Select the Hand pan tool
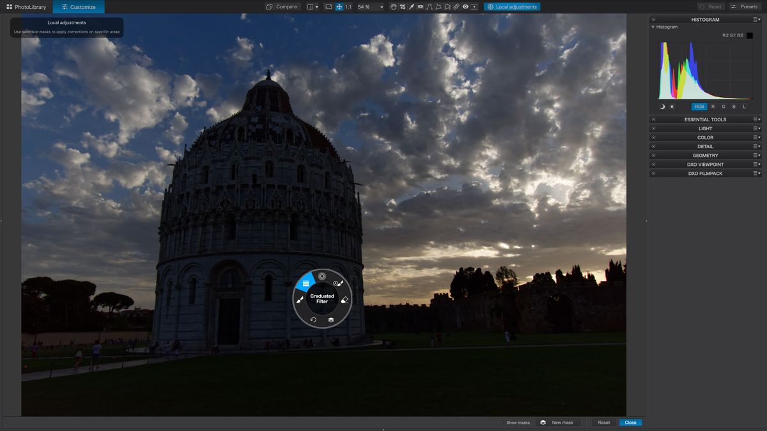 point(393,6)
